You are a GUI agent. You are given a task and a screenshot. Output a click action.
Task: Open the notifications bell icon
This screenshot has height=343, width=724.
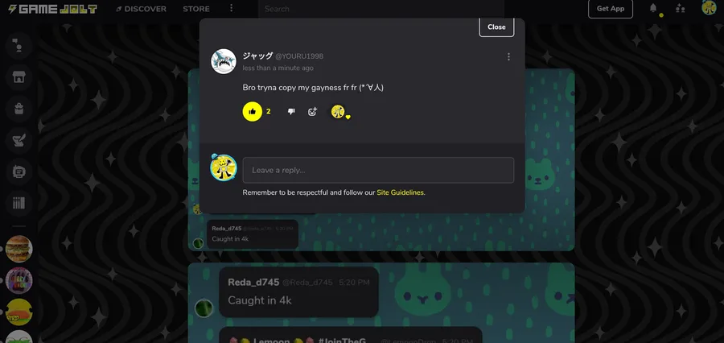coord(653,8)
